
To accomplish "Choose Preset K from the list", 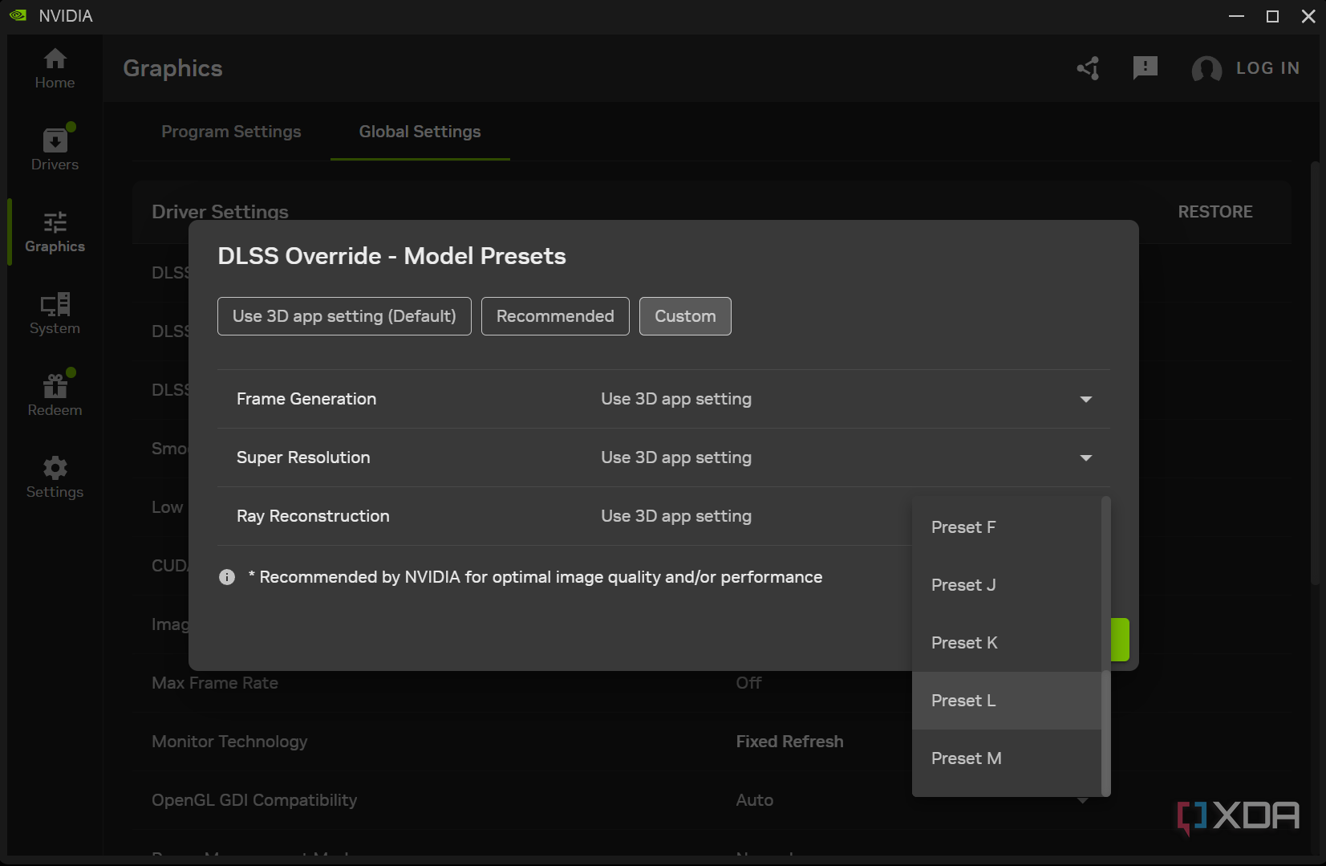I will (x=1007, y=643).
